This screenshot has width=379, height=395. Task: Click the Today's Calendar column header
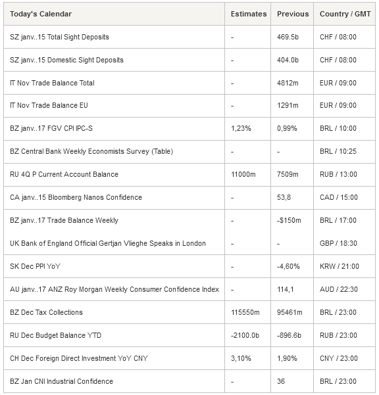pyautogui.click(x=41, y=14)
